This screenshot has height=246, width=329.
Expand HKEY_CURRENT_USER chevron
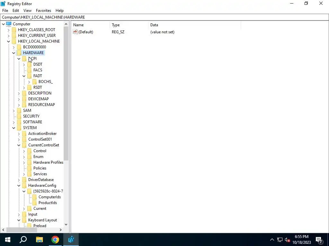click(9, 36)
